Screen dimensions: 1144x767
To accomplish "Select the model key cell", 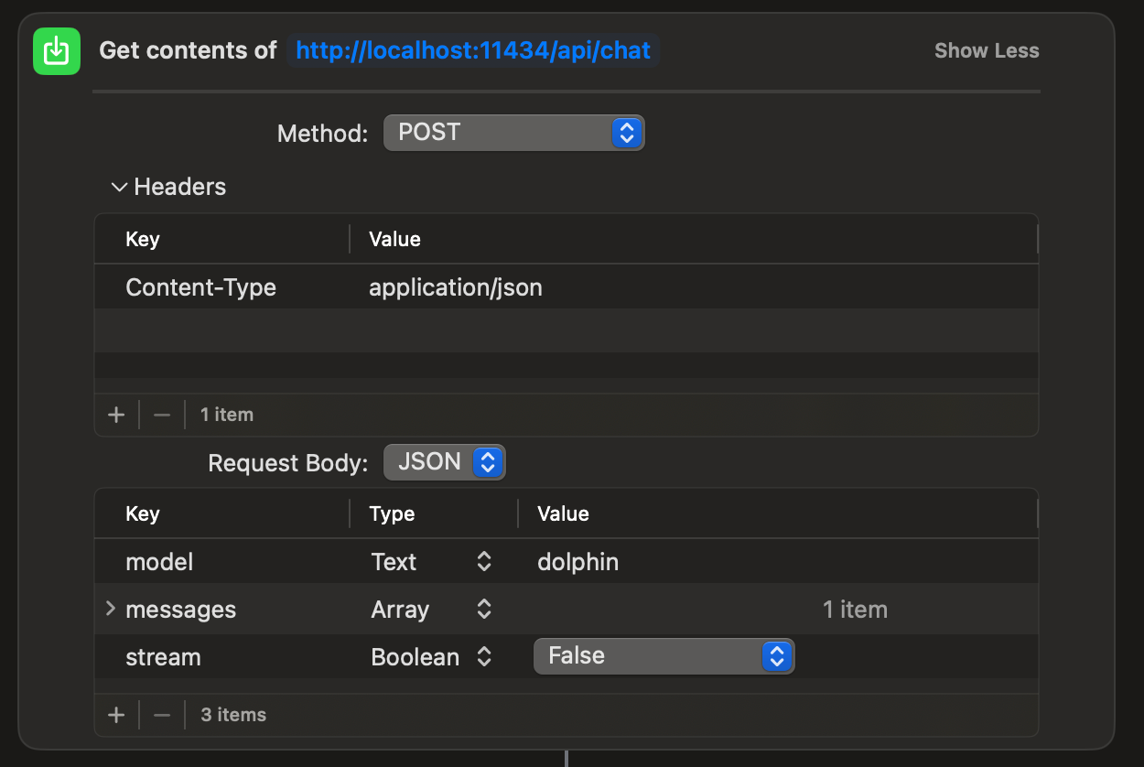I will (159, 562).
